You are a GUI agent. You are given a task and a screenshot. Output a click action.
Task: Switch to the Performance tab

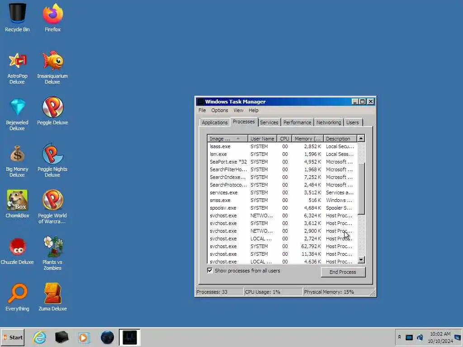(297, 122)
